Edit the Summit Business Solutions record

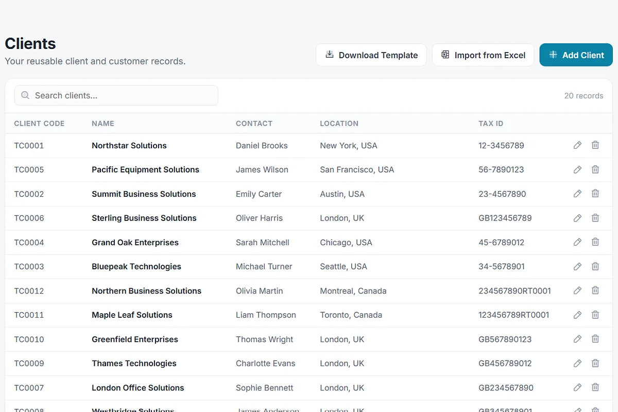577,194
